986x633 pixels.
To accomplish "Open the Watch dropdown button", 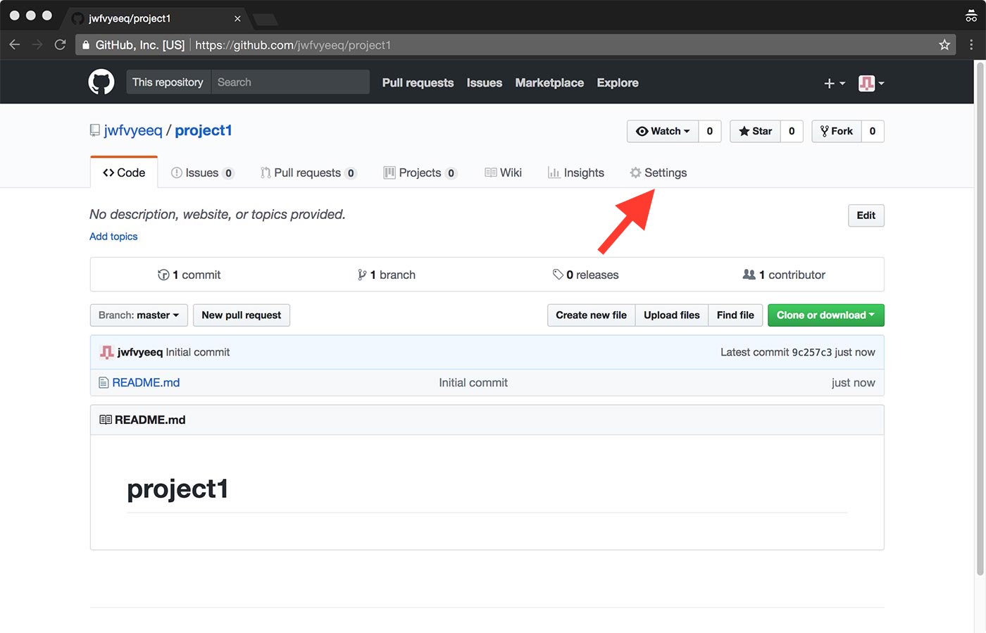I will click(663, 131).
